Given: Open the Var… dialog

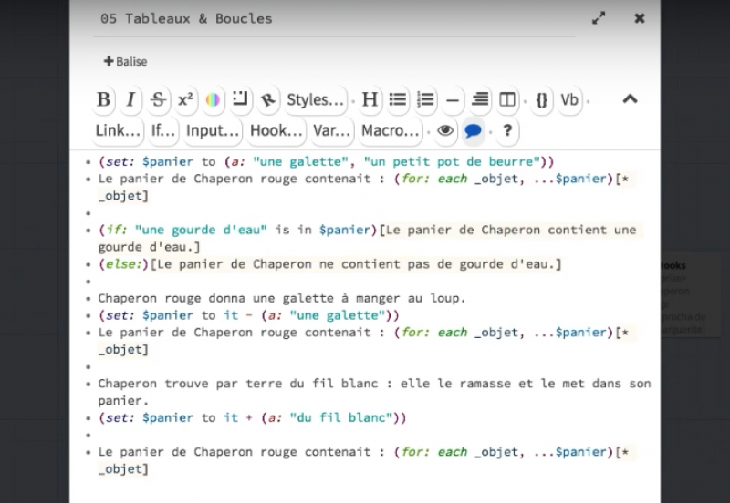Looking at the screenshot, I should point(331,131).
